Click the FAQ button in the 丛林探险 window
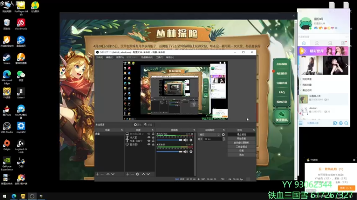The height and width of the screenshot is (200, 357). (282, 92)
